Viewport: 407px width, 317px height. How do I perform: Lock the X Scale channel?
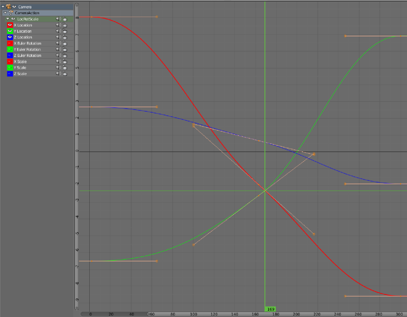pos(65,62)
